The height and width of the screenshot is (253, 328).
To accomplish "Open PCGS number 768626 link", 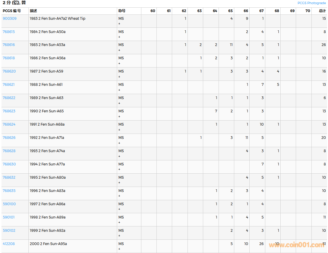I will [9, 138].
